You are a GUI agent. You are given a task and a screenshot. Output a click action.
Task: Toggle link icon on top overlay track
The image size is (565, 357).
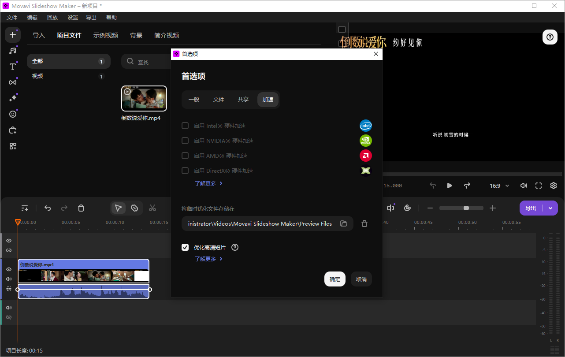click(9, 250)
